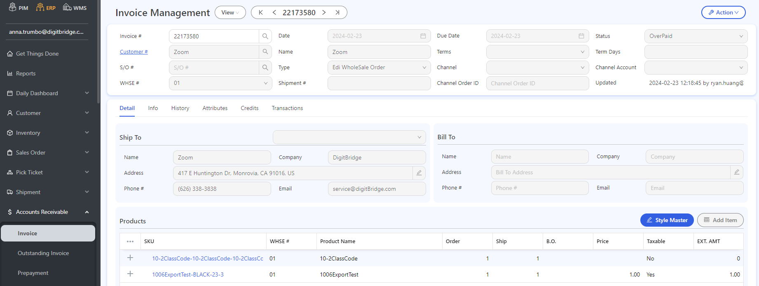This screenshot has width=759, height=286.
Task: Switch to the Info tab
Action: point(153,108)
